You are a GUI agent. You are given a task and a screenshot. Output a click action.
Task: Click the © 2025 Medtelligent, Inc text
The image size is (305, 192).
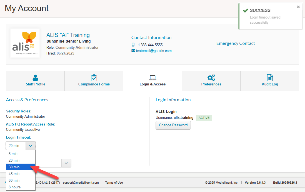pos(221,183)
